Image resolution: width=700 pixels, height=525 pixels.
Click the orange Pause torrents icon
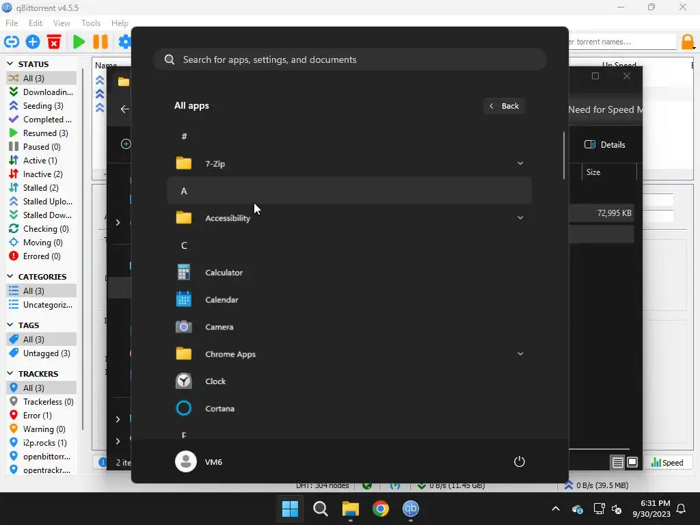pos(100,42)
